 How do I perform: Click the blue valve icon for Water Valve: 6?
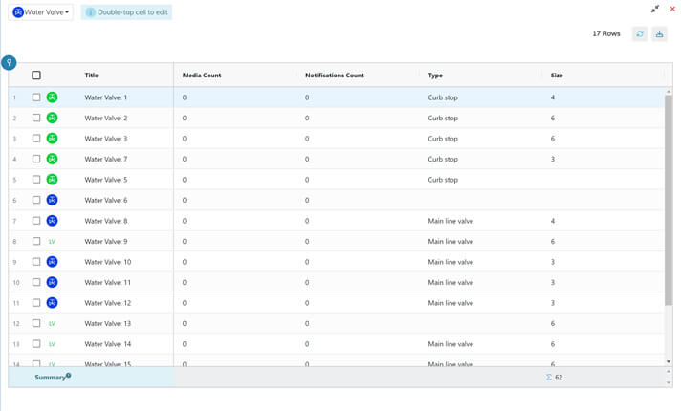53,201
